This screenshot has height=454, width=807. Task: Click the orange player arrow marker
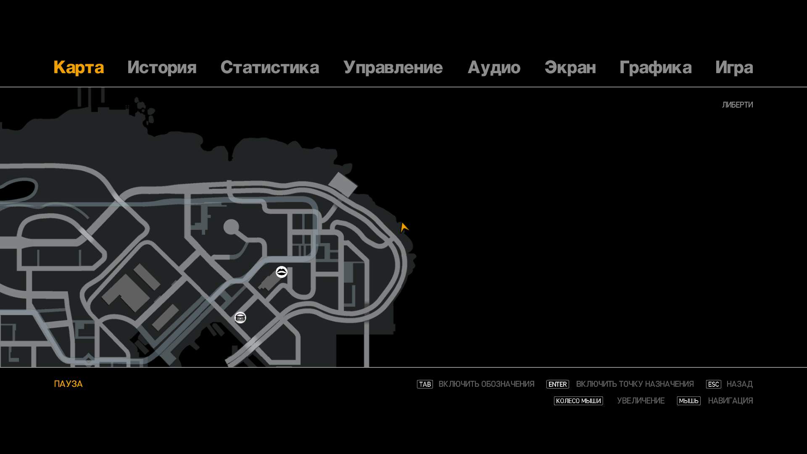(404, 227)
